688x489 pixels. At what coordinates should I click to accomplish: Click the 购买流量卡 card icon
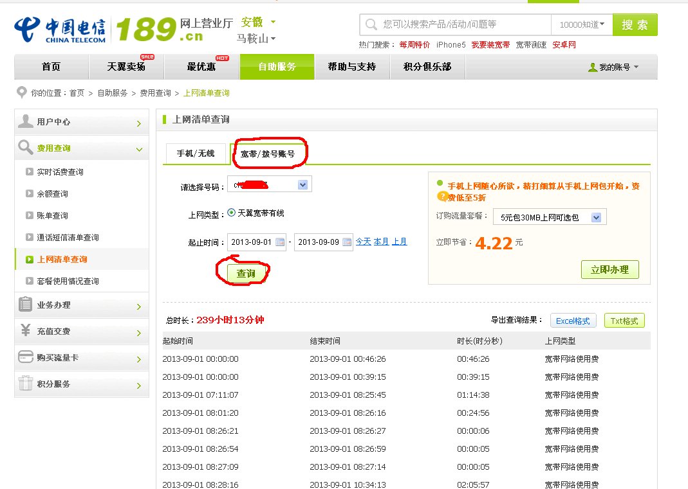click(x=26, y=357)
